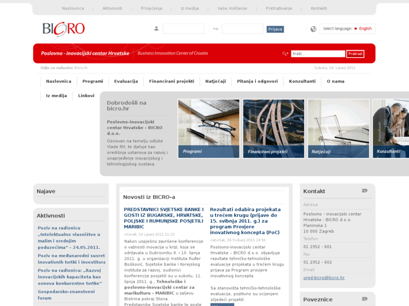This screenshot has width=409, height=306.
Task: Click Bicro.hr breadcrumb link
Action: (x=80, y=68)
